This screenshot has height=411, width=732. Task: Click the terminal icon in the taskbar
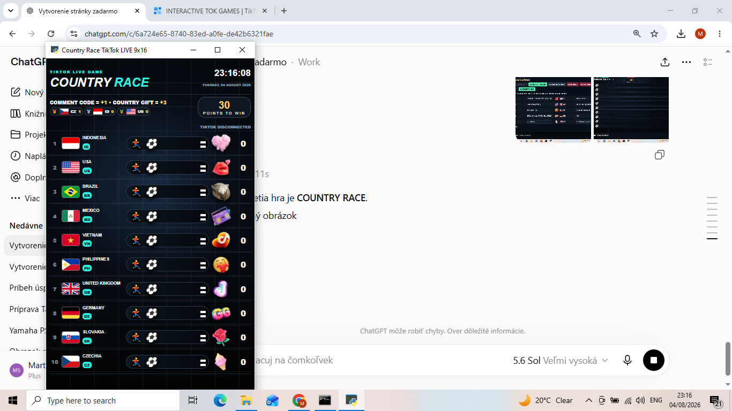click(x=325, y=400)
